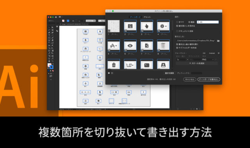The width and height of the screenshot is (250, 148).
Task: Click the 選択を解除 button
Action: 169,73
